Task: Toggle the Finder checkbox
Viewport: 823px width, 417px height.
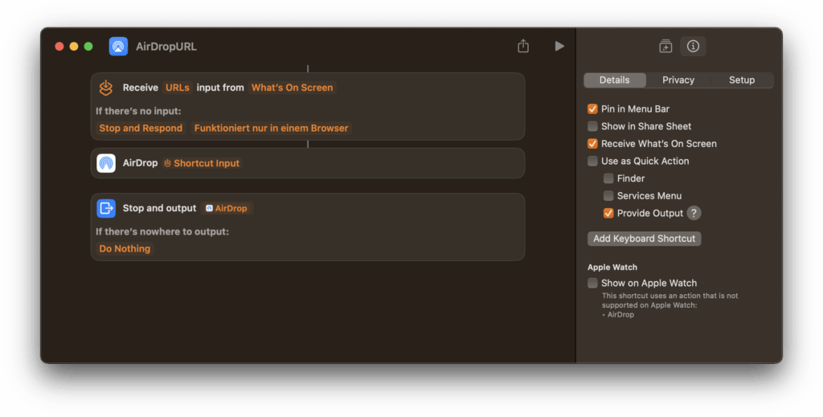Action: 608,178
